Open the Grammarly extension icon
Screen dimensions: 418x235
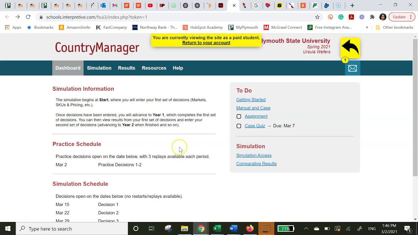[341, 17]
